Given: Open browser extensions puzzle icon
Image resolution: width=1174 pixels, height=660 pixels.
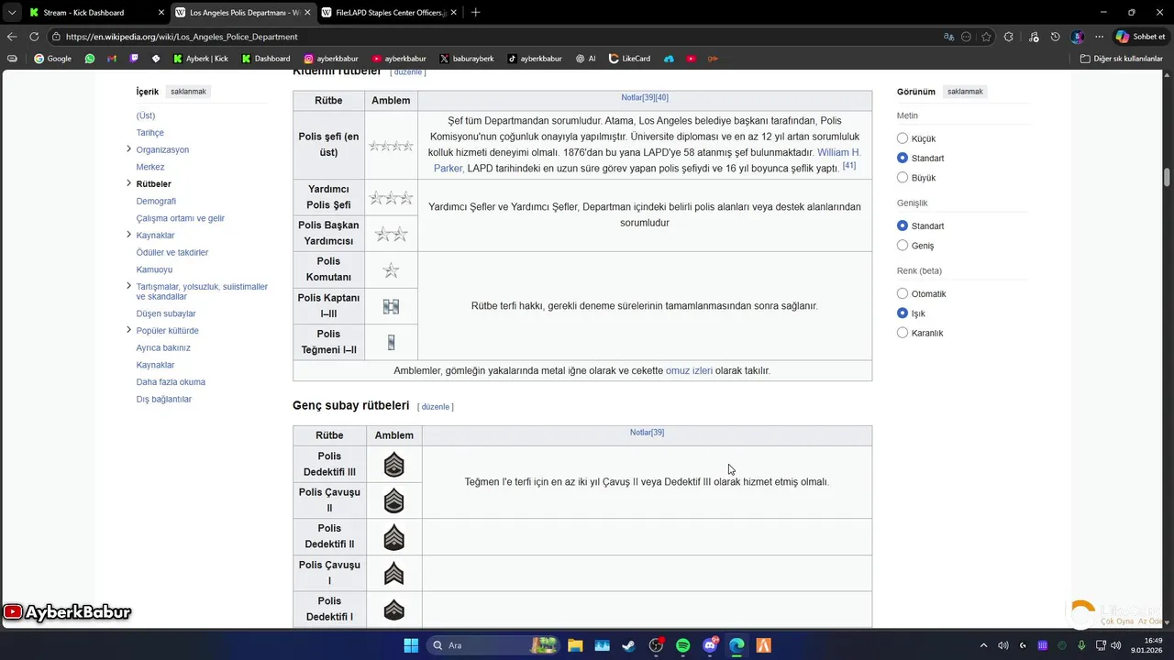Looking at the screenshot, I should pos(1009,37).
